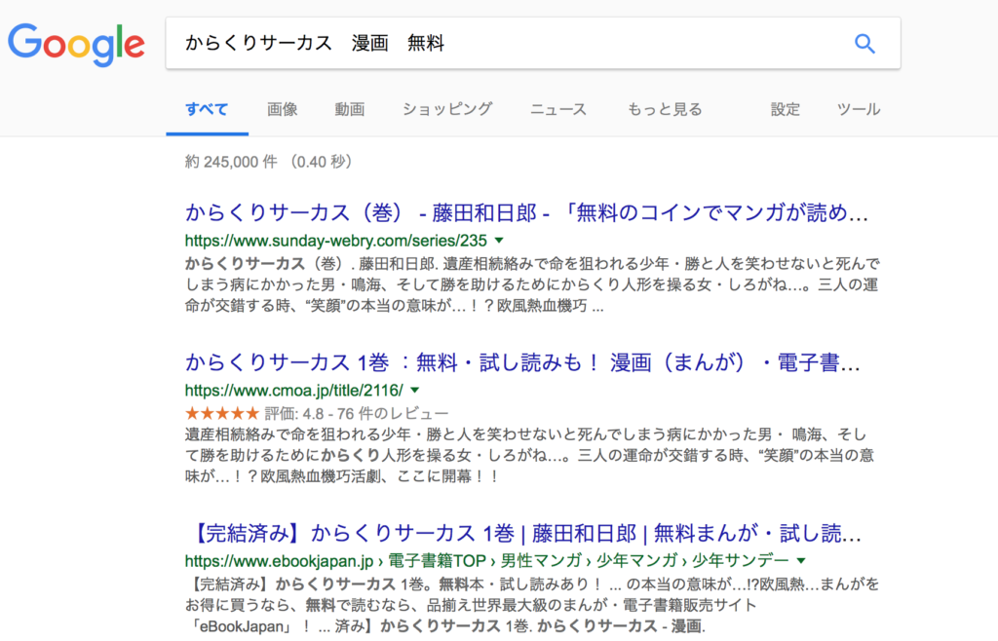Open the cmoa.jp からくりサーカス 1巻 result title
998x641 pixels.
click(x=522, y=362)
